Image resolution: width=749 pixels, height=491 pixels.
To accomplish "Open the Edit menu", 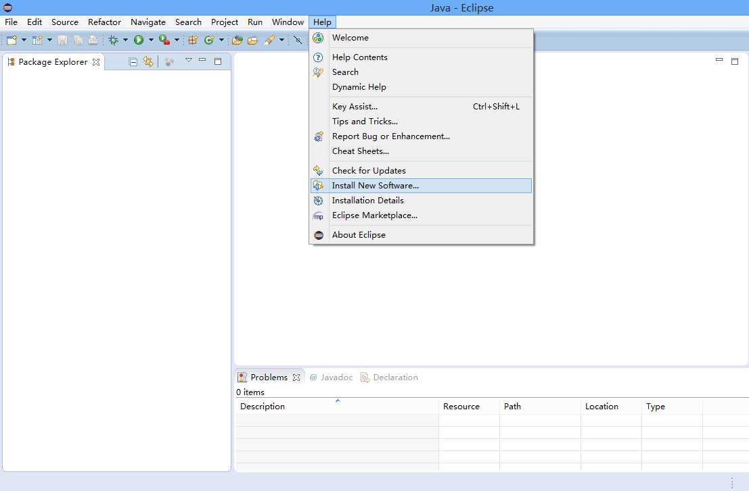I will coord(35,22).
